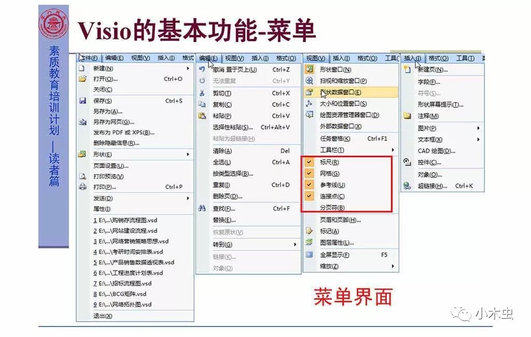Uncheck the 网格(G) grid option

click(309, 173)
